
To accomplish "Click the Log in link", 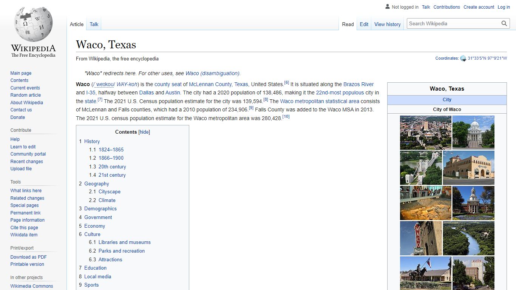I will pyautogui.click(x=504, y=7).
